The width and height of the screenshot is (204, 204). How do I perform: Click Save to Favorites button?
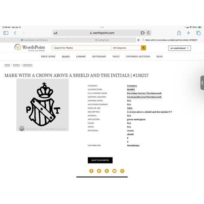tap(100, 160)
